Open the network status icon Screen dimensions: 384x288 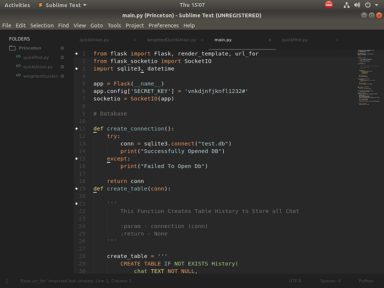pyautogui.click(x=346, y=5)
